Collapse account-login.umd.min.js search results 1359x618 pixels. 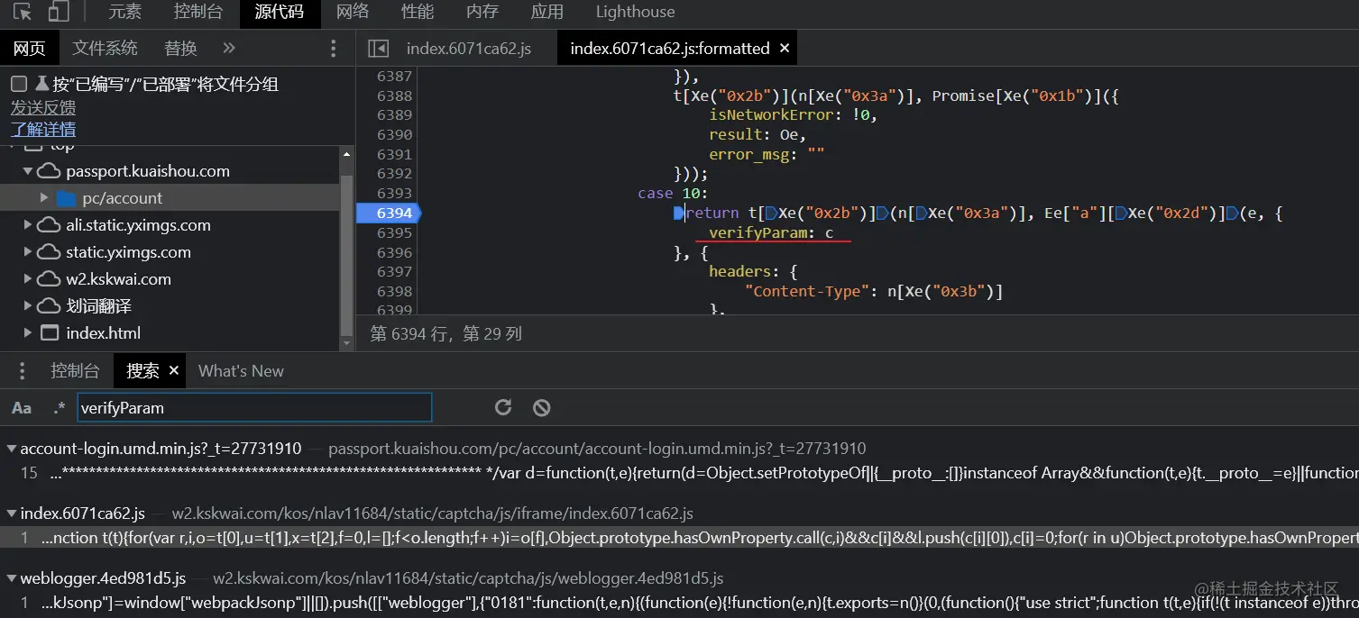pos(11,449)
